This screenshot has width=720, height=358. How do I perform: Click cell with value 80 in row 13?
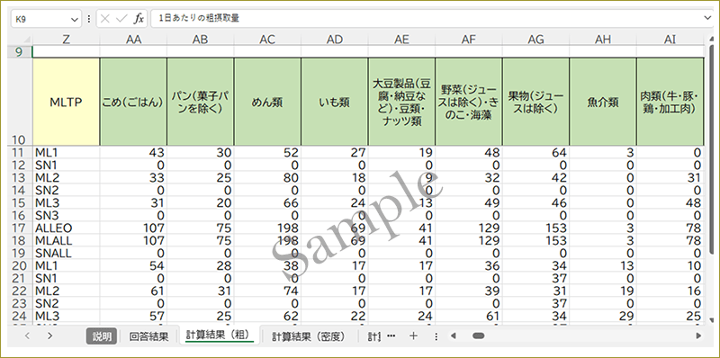pyautogui.click(x=267, y=177)
